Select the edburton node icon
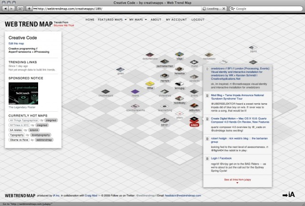Screen dimensions: 305x206 pyautogui.click(x=194, y=106)
